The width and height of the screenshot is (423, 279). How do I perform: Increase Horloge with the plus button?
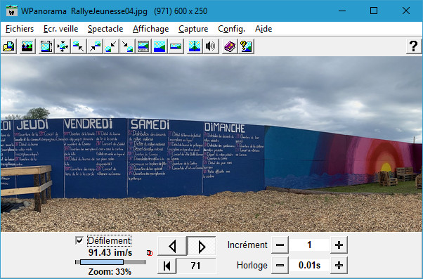tap(339, 266)
